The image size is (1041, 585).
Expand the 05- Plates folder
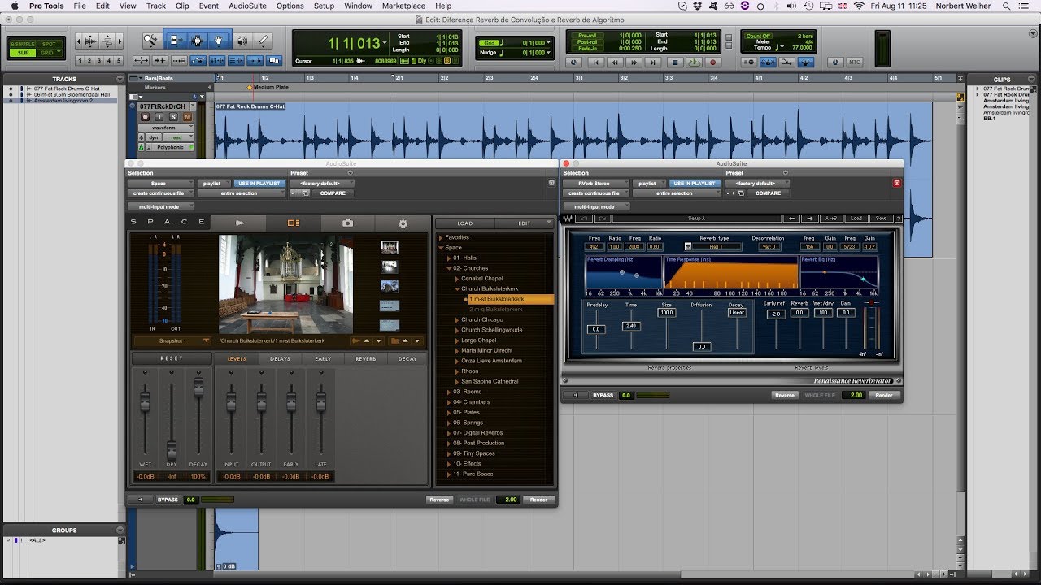(x=448, y=412)
